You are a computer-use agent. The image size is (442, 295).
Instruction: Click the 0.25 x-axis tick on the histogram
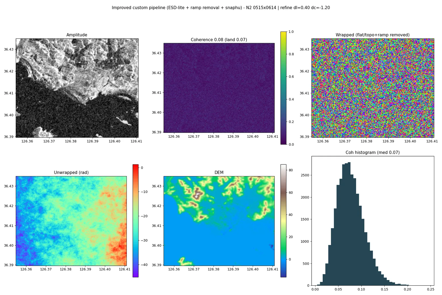point(430,289)
